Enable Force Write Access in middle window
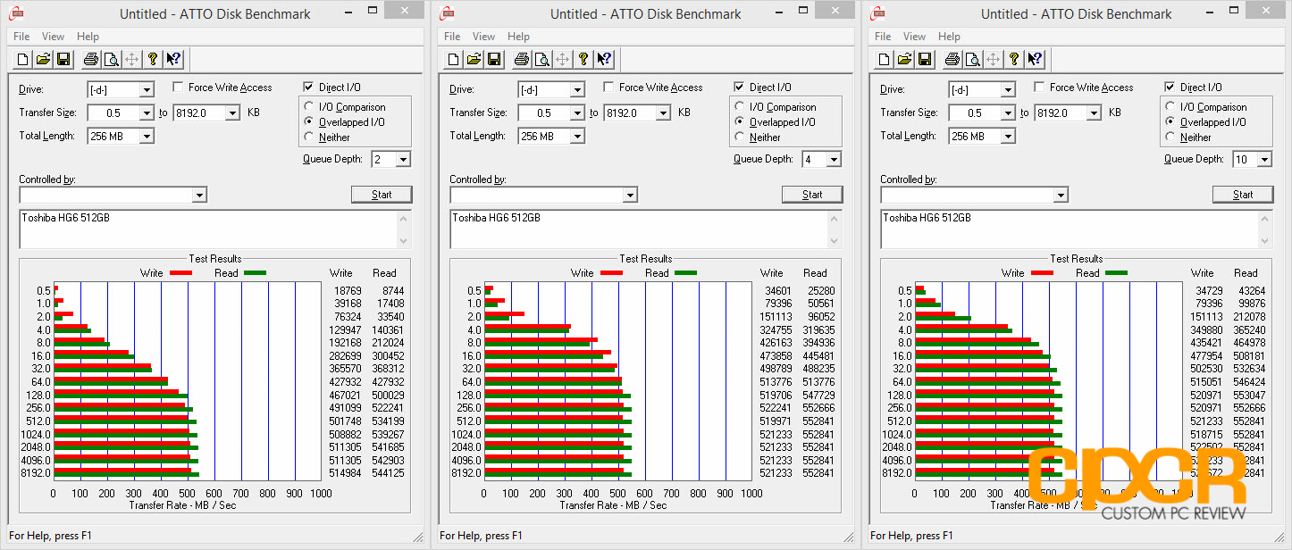 608,87
